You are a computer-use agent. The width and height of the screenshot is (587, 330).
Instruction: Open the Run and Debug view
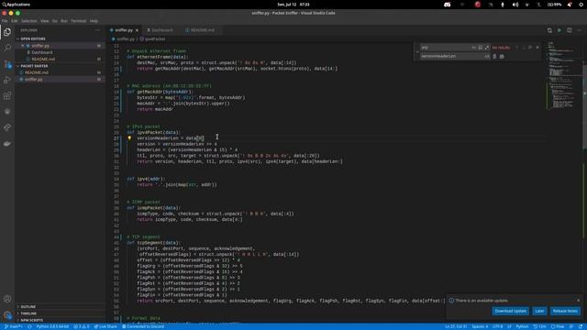click(x=7, y=80)
